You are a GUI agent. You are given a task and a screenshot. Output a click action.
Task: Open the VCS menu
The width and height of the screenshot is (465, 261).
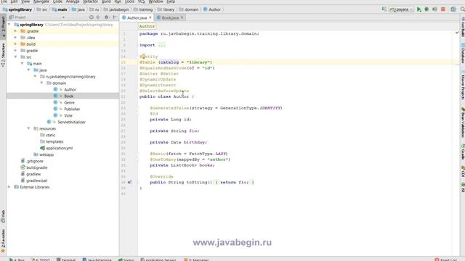(141, 1)
